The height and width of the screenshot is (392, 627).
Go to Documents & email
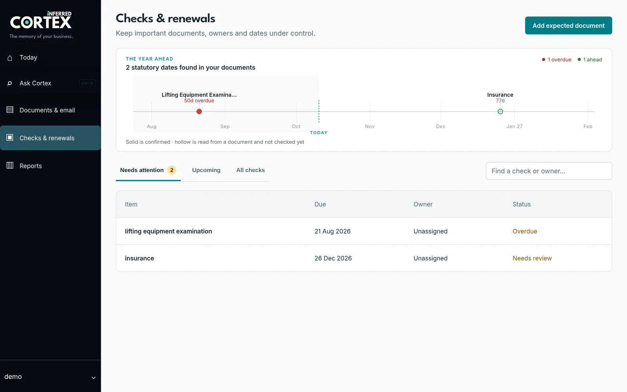(50, 110)
